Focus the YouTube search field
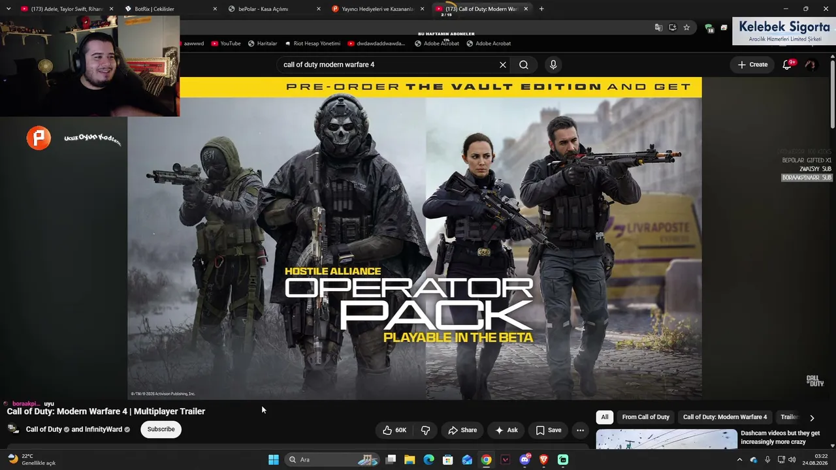 click(389, 65)
